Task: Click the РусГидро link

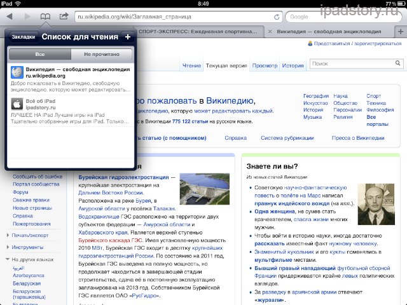Action: pos(145,295)
